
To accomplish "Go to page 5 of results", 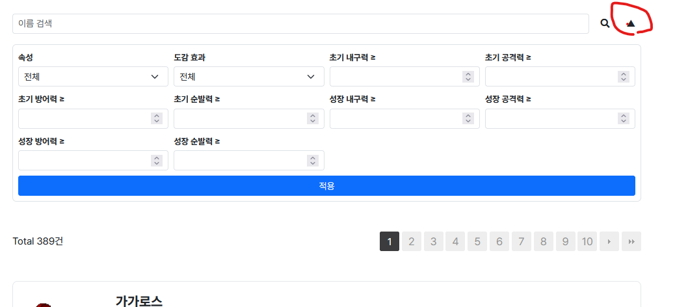I will pos(477,242).
